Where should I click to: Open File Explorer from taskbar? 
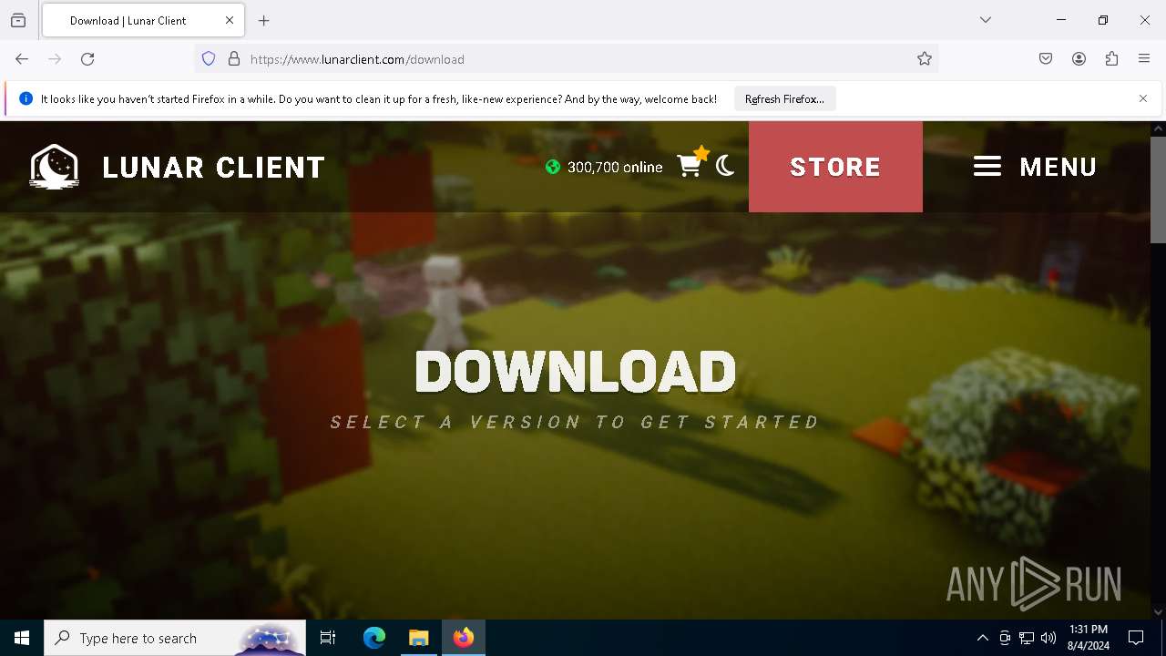(x=418, y=638)
